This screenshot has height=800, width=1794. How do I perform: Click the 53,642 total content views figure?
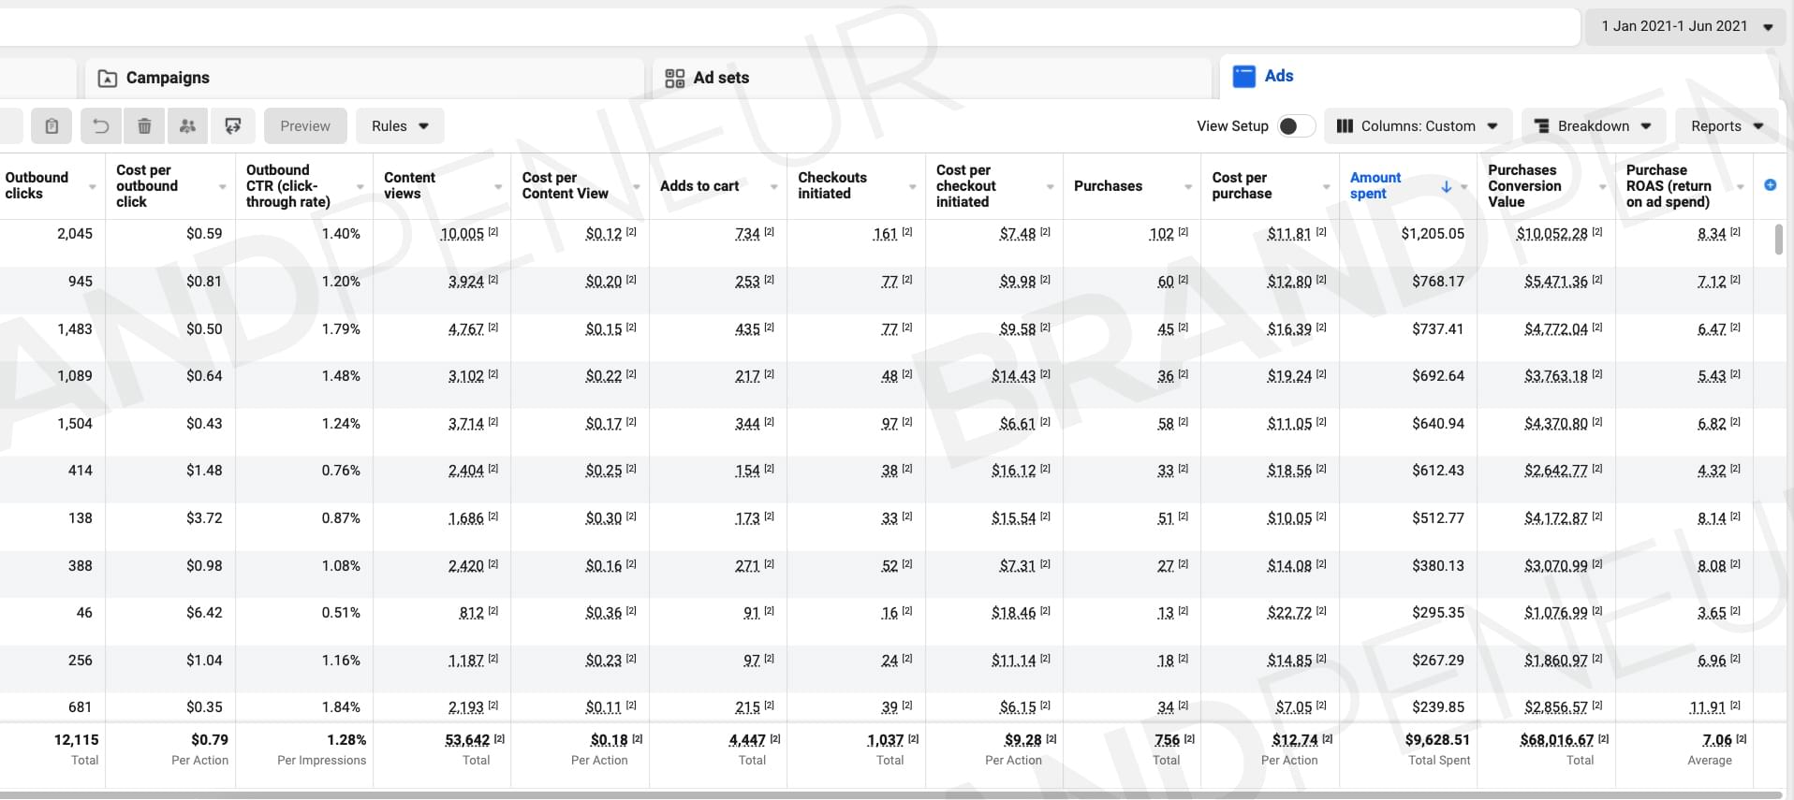click(x=467, y=740)
